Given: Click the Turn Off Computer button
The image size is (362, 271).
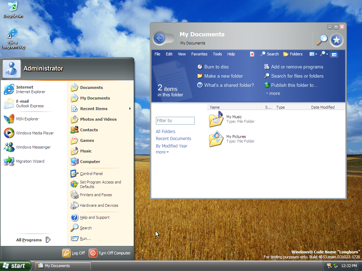Looking at the screenshot, I should pos(110,253).
